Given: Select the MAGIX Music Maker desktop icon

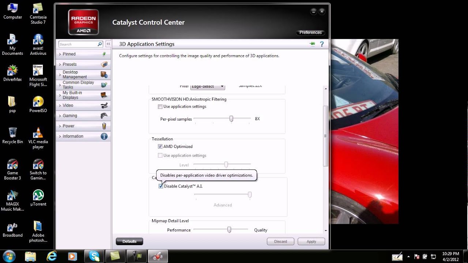Looking at the screenshot, I should coord(12,201).
